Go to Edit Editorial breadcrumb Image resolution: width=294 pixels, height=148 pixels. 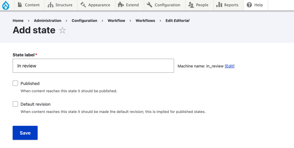pos(177,21)
